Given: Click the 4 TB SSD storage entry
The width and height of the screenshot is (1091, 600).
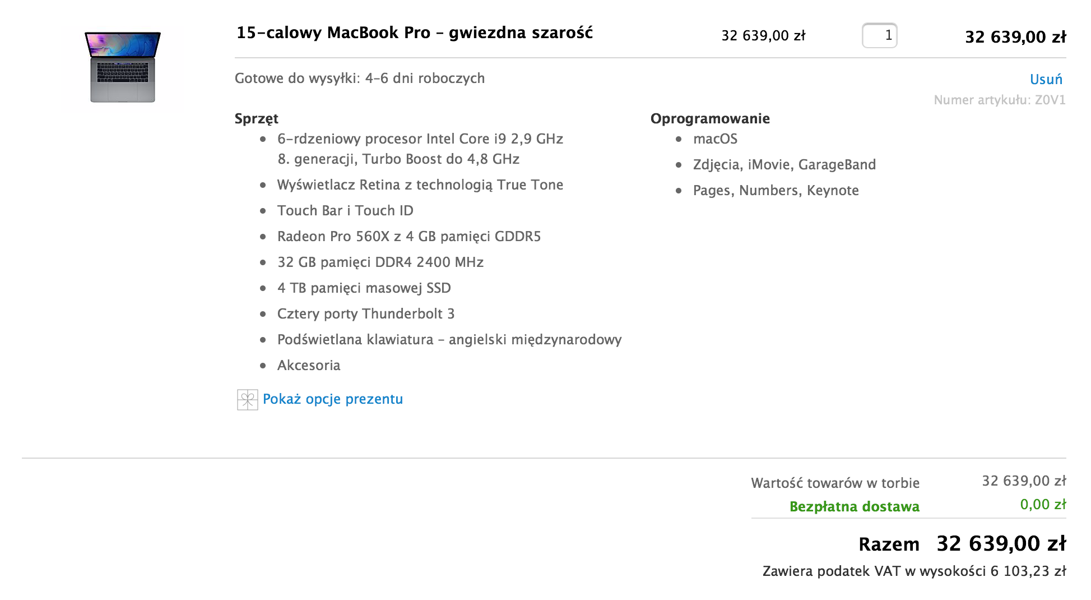Looking at the screenshot, I should [364, 288].
